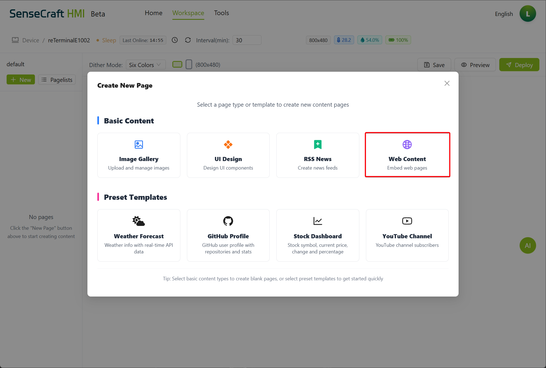Expand the Dither Mode Six Colors dropdown
Image resolution: width=546 pixels, height=368 pixels.
145,65
